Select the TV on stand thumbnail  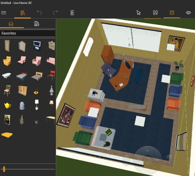pos(37,46)
